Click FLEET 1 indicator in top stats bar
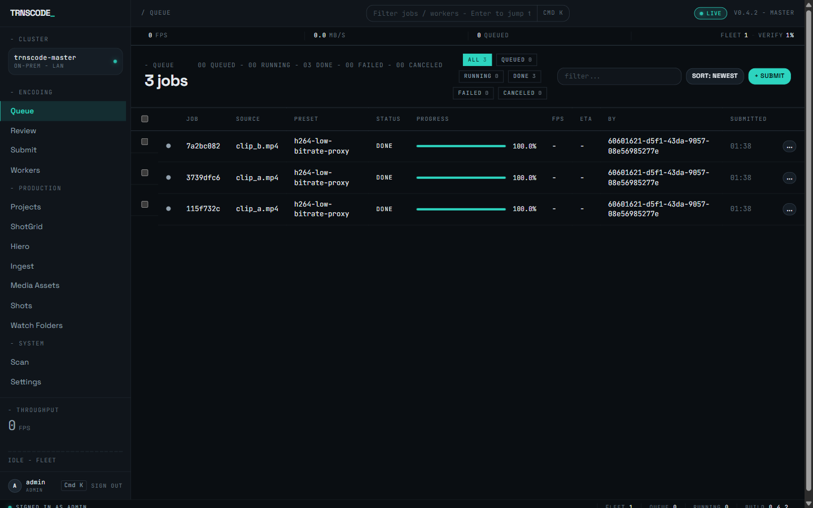813x508 pixels. [734, 36]
